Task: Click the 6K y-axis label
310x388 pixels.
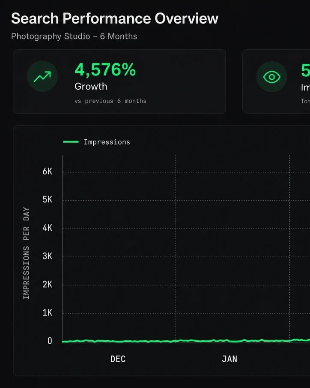Action: 48,171
